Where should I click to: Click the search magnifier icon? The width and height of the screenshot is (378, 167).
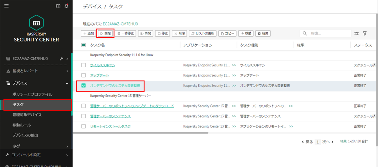coord(305,33)
